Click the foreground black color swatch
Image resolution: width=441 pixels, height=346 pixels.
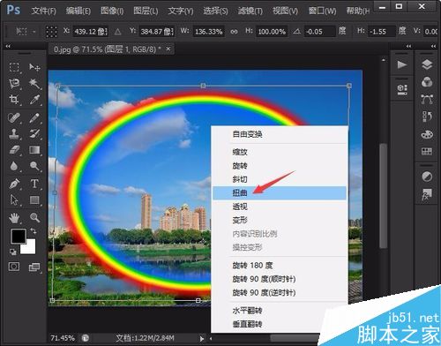19,236
